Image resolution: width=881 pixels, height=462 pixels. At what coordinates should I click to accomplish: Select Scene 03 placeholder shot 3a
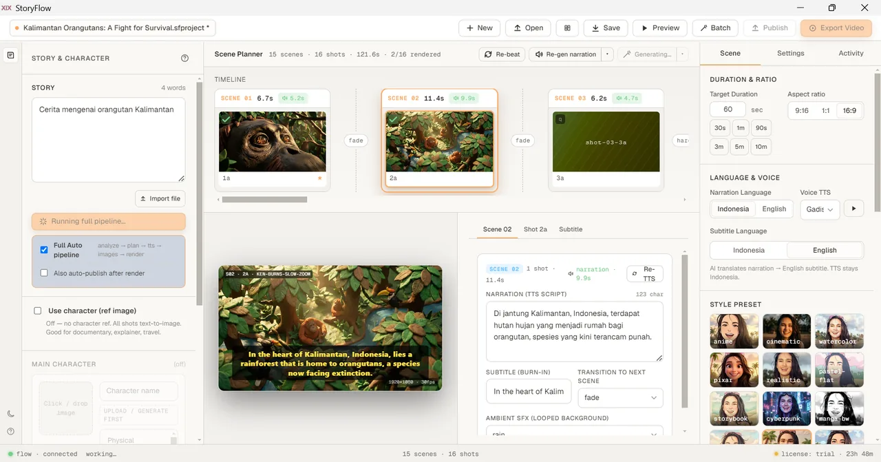606,142
